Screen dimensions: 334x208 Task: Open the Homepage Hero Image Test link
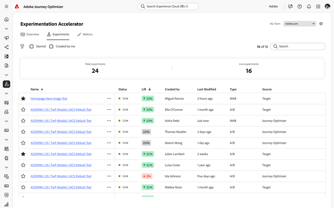pyautogui.click(x=49, y=98)
